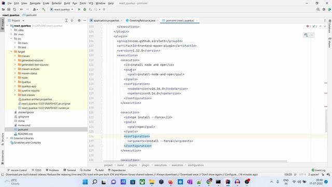Expand the .mvn folder
The height and width of the screenshot is (187, 332).
click(11, 34)
